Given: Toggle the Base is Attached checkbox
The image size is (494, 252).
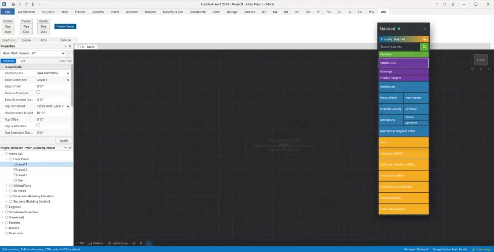Looking at the screenshot, I should point(38,93).
